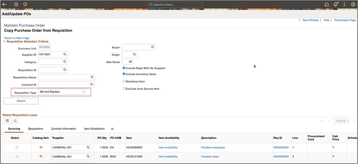Open New Window link
Screen dimensions: 358x164
tap(310, 20)
